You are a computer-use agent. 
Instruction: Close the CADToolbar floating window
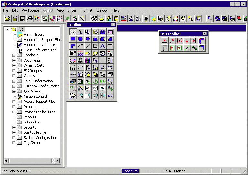[x=205, y=34]
